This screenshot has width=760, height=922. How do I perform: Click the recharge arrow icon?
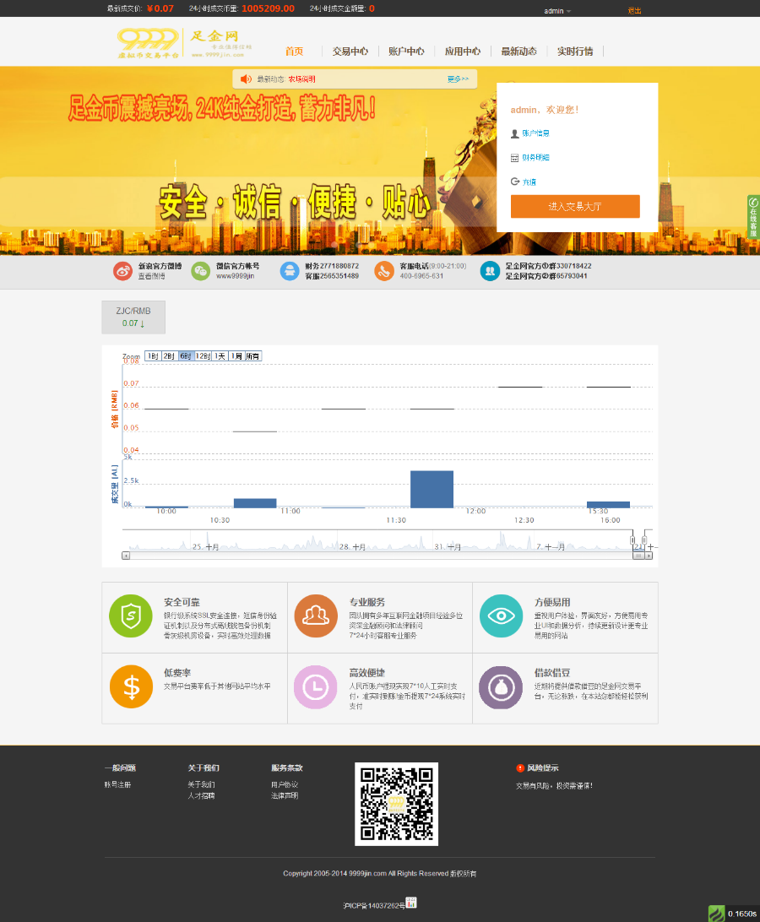515,182
